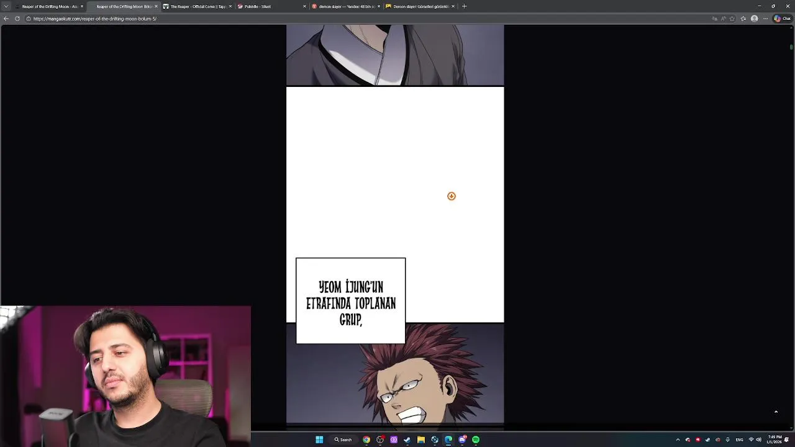The width and height of the screenshot is (795, 447).
Task: Open the Copilot Chat button
Action: (x=782, y=19)
